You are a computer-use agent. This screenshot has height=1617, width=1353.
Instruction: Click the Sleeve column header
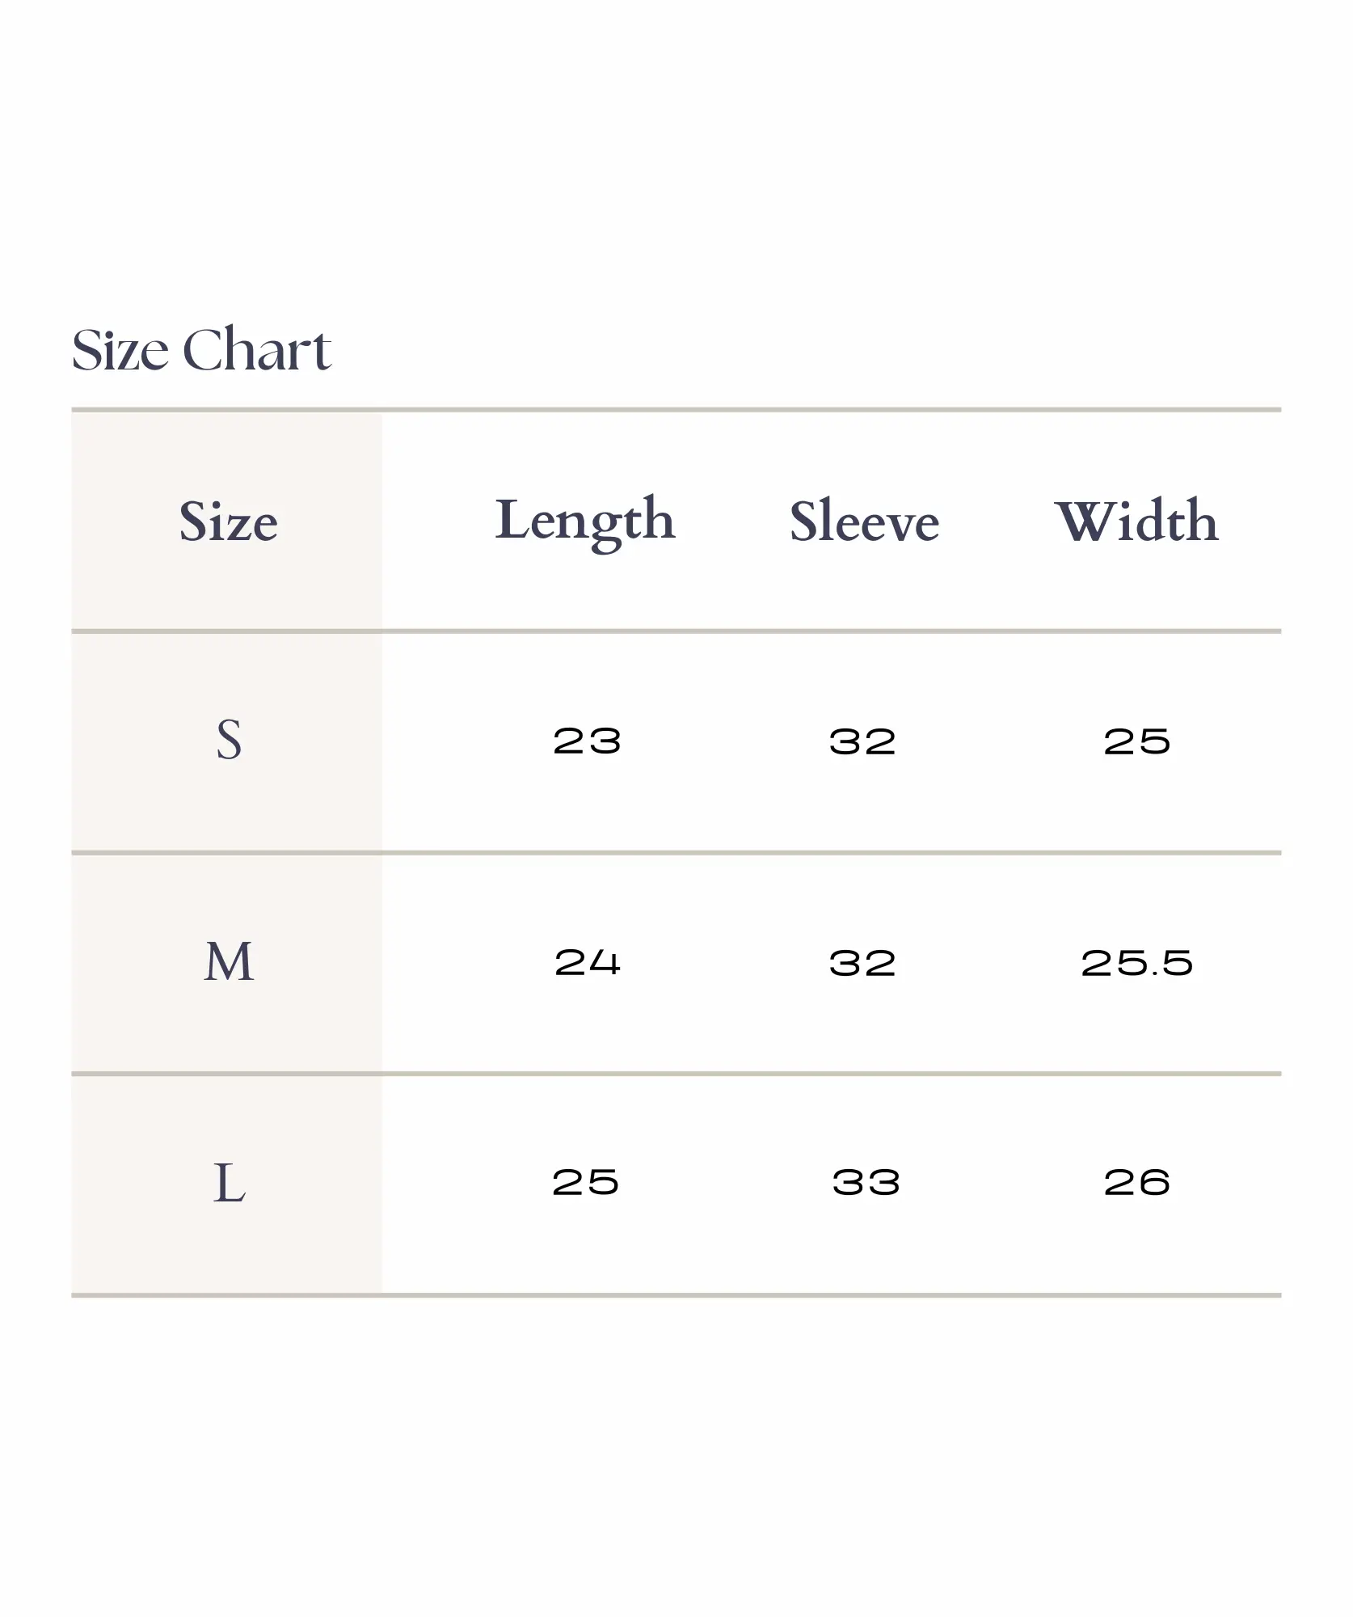point(864,521)
